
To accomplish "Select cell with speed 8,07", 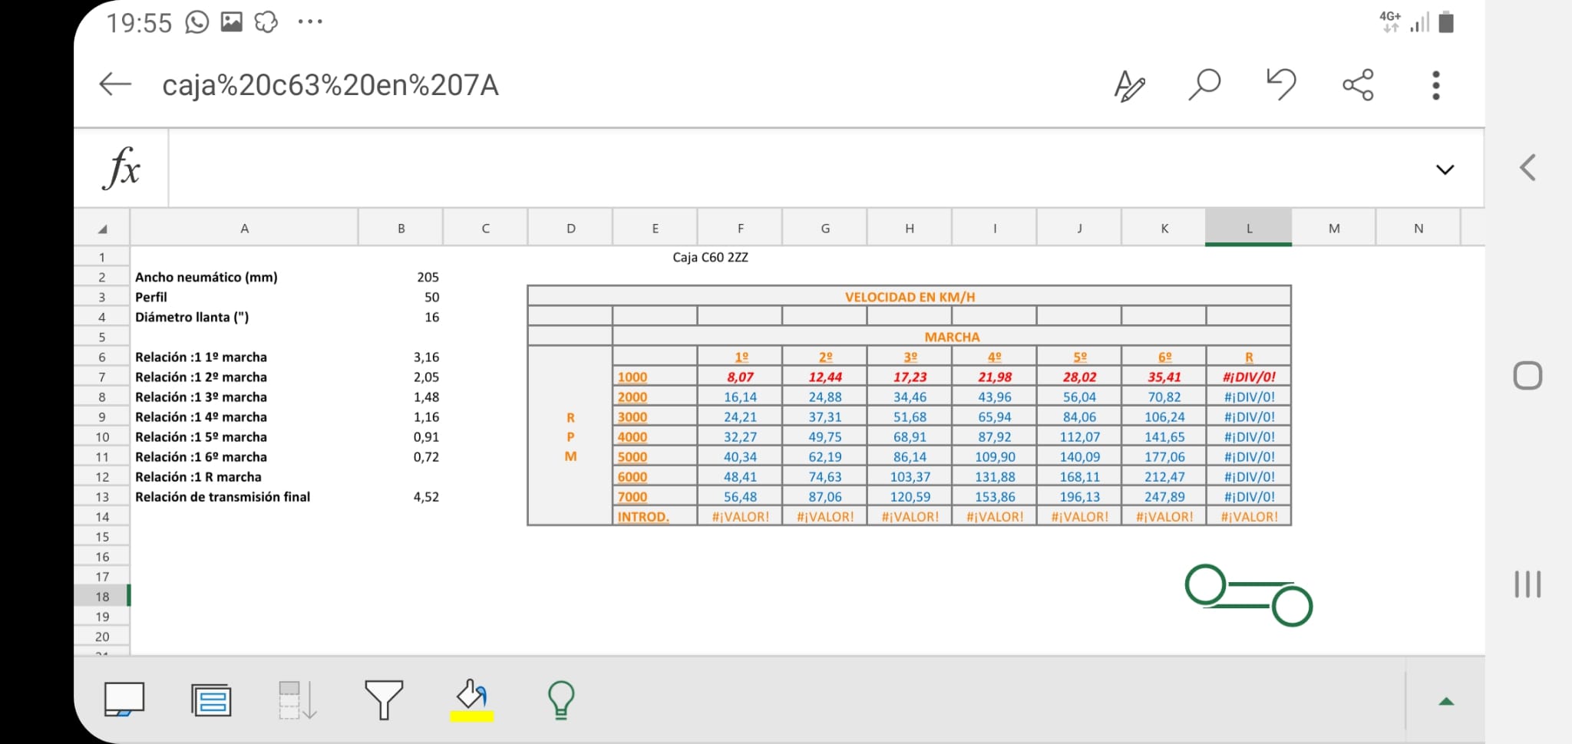I will (x=741, y=377).
